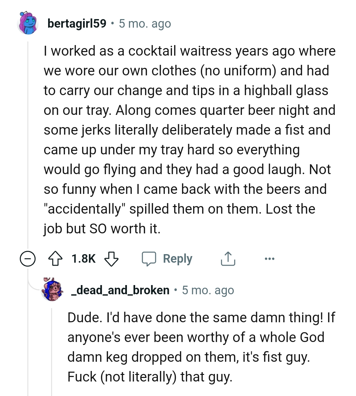Open the _dead_and_broken username link
This screenshot has width=356, height=396.
pos(120,290)
